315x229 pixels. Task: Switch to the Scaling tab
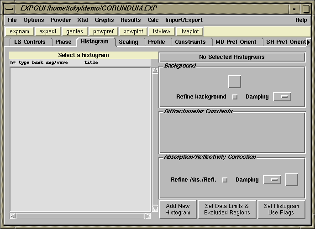128,42
